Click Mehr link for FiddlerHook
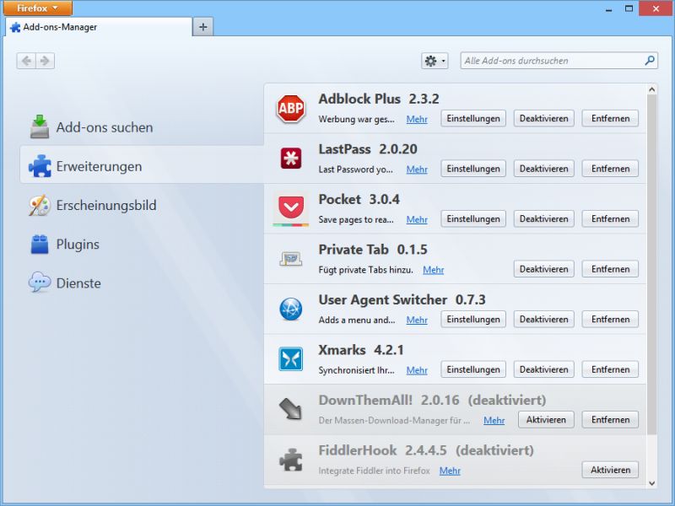 click(450, 471)
